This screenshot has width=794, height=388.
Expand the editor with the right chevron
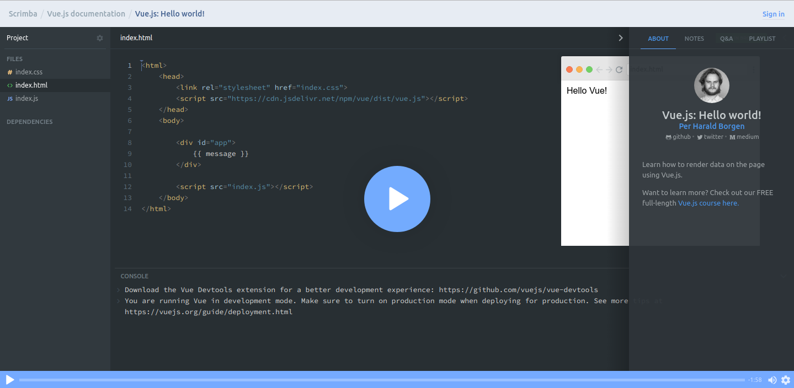tap(621, 38)
